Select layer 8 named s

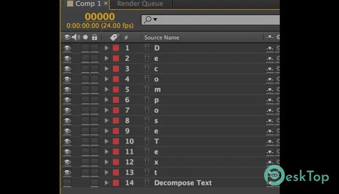[156, 121]
